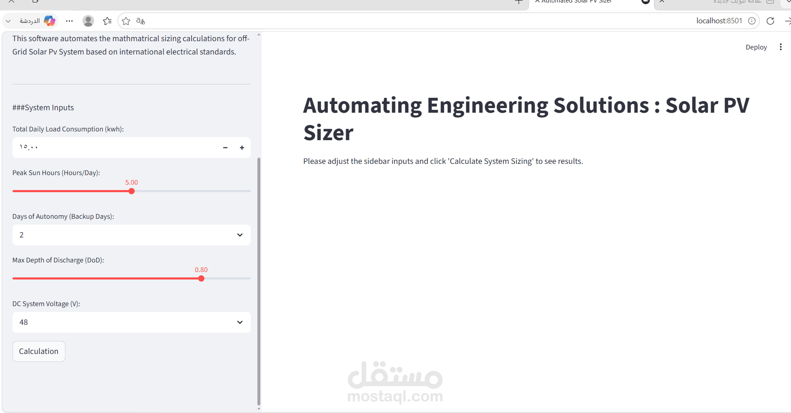This screenshot has width=791, height=413.
Task: Click the Max Depth of Discharge slider handle
Action: pyautogui.click(x=201, y=279)
